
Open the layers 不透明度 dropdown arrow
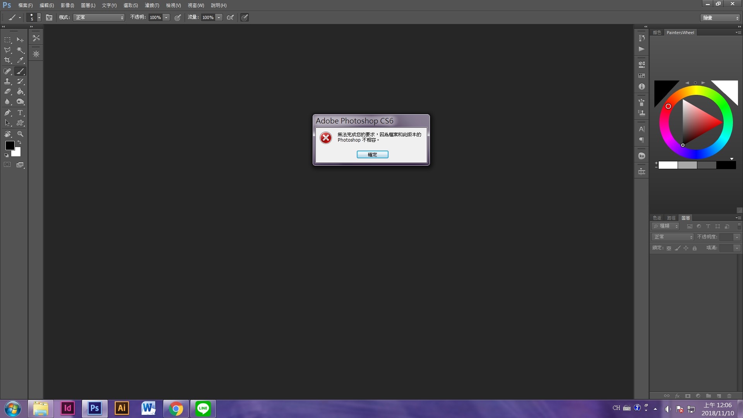coord(737,237)
